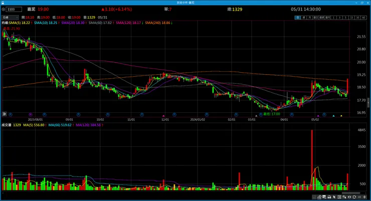Image resolution: width=371 pixels, height=201 pixels.
Task: Select the 日 daily period button
Action: point(298,18)
